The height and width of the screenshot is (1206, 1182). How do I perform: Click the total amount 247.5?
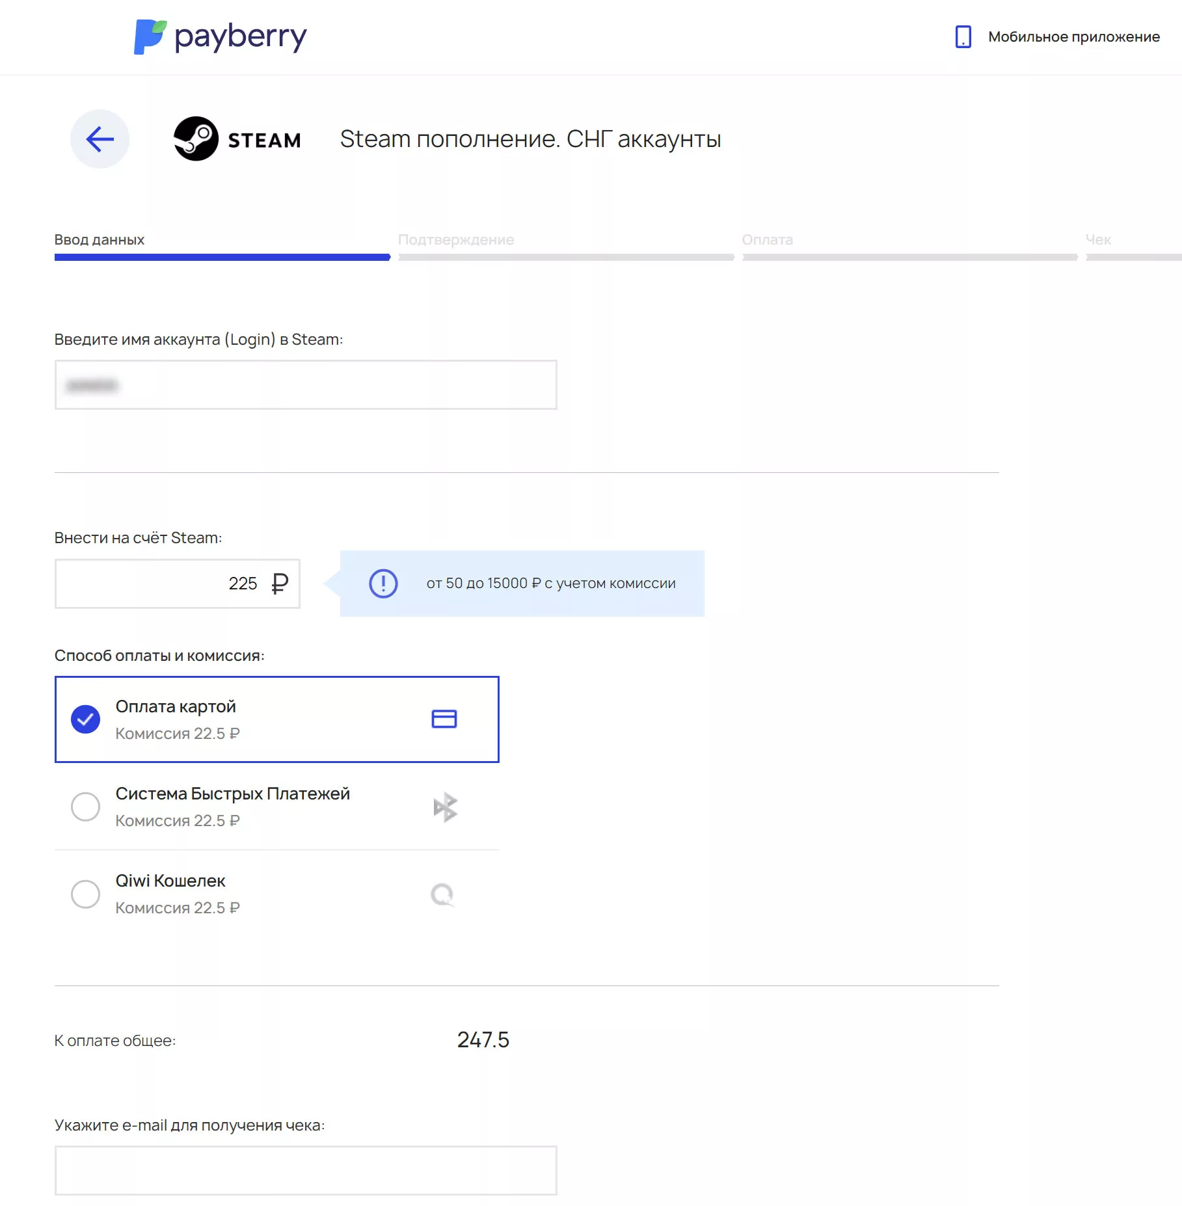483,1039
